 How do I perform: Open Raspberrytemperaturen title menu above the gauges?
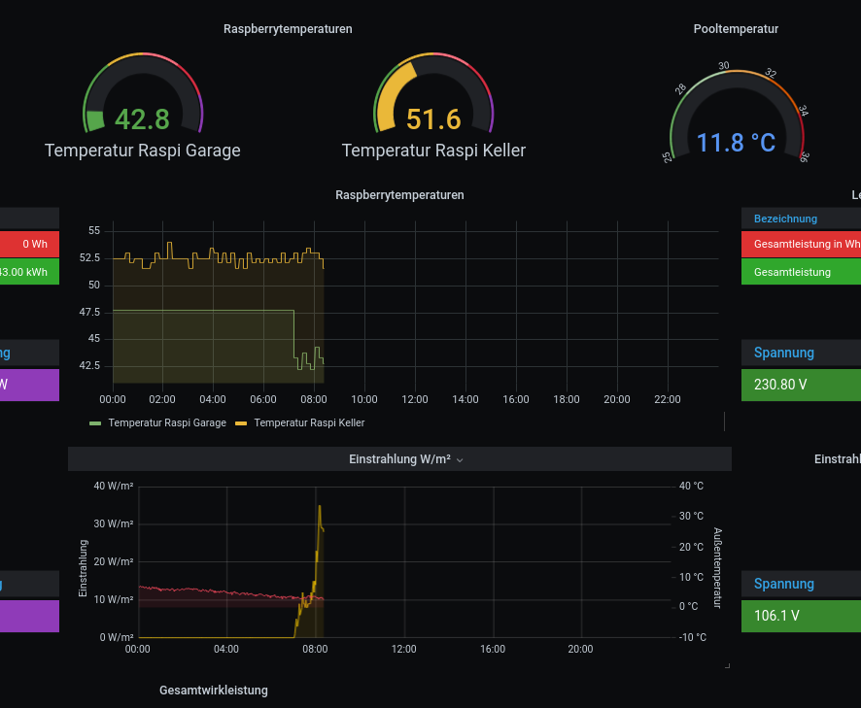coord(288,29)
